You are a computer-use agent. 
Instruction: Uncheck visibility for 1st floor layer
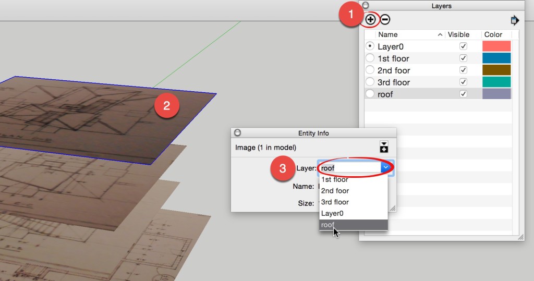(x=463, y=58)
